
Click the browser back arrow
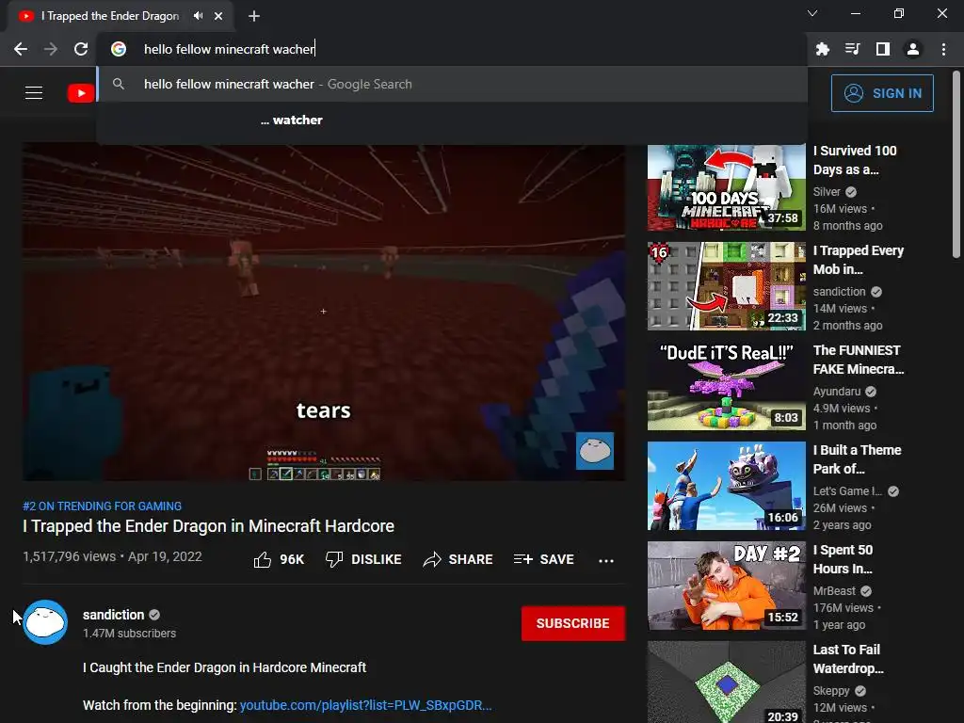pos(21,49)
